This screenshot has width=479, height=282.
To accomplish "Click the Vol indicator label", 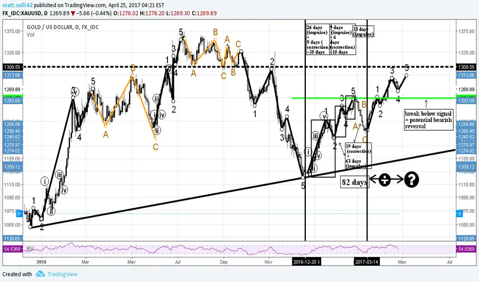I will (x=30, y=35).
